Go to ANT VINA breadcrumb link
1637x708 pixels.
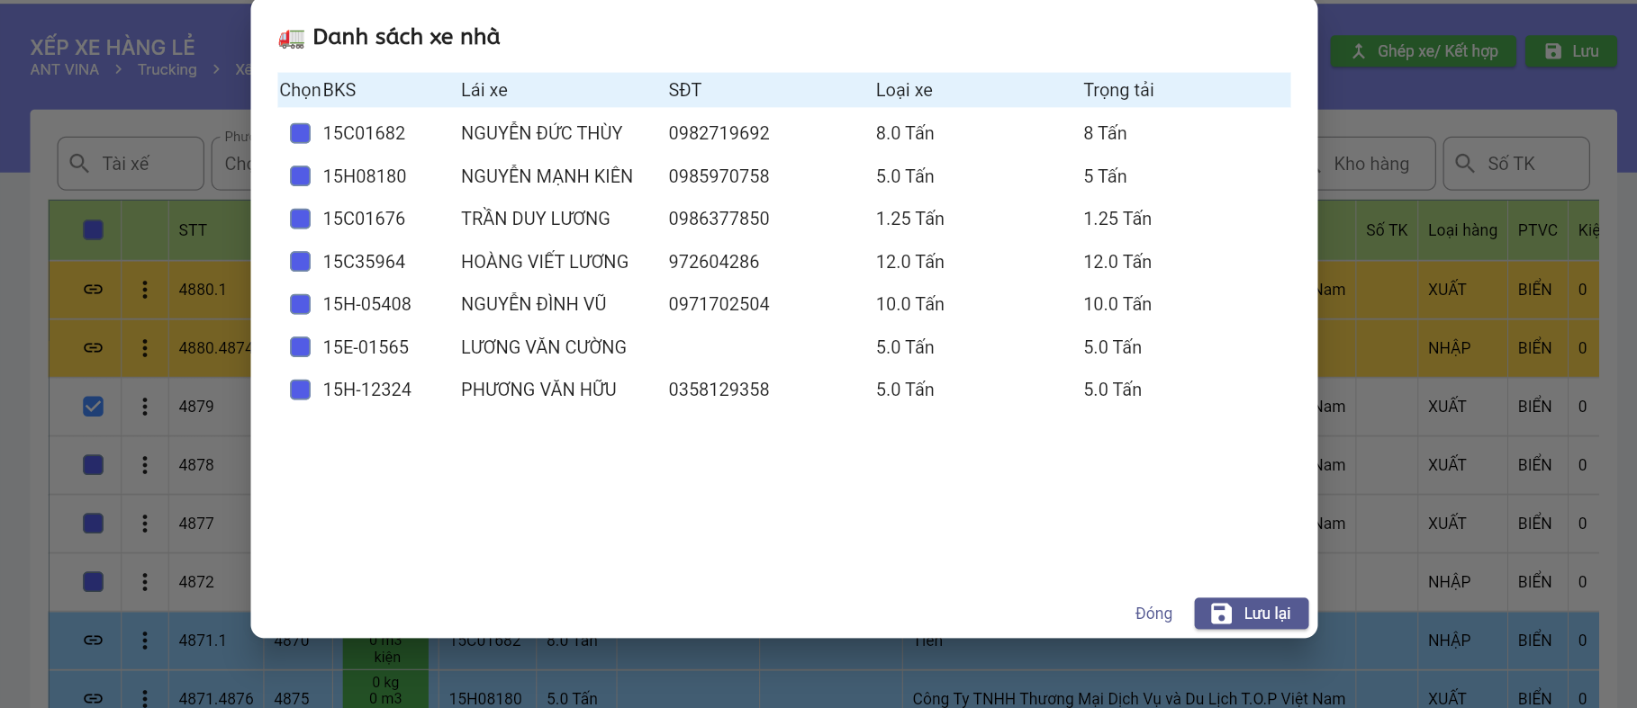click(65, 70)
